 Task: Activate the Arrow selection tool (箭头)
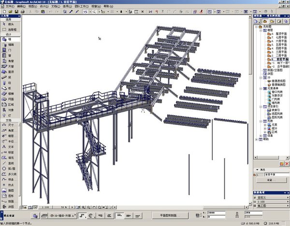click(9, 24)
